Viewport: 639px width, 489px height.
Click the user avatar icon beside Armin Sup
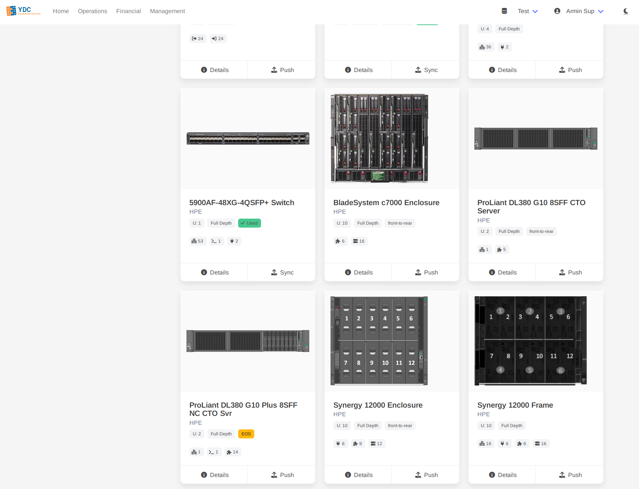557,11
